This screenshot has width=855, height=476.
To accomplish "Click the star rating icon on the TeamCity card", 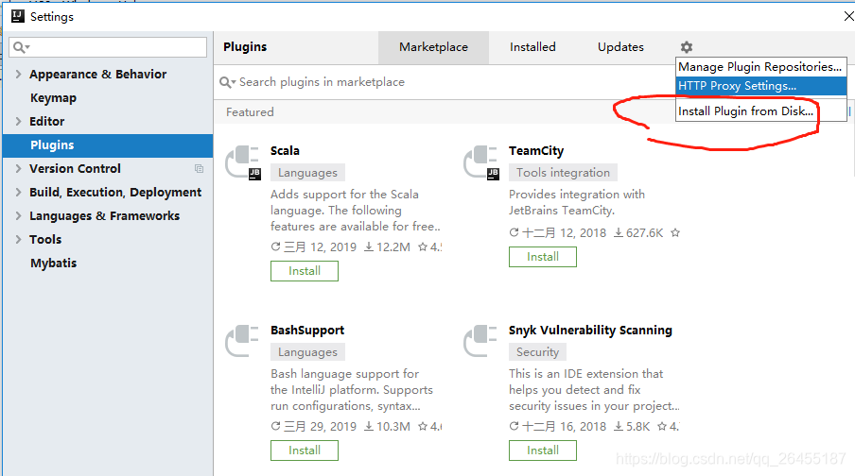I will click(675, 233).
